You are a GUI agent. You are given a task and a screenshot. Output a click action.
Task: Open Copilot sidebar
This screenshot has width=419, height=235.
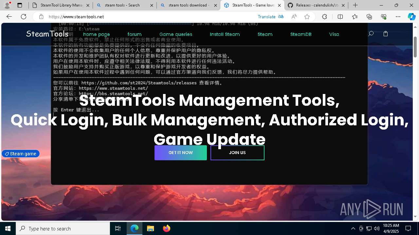pos(411,17)
